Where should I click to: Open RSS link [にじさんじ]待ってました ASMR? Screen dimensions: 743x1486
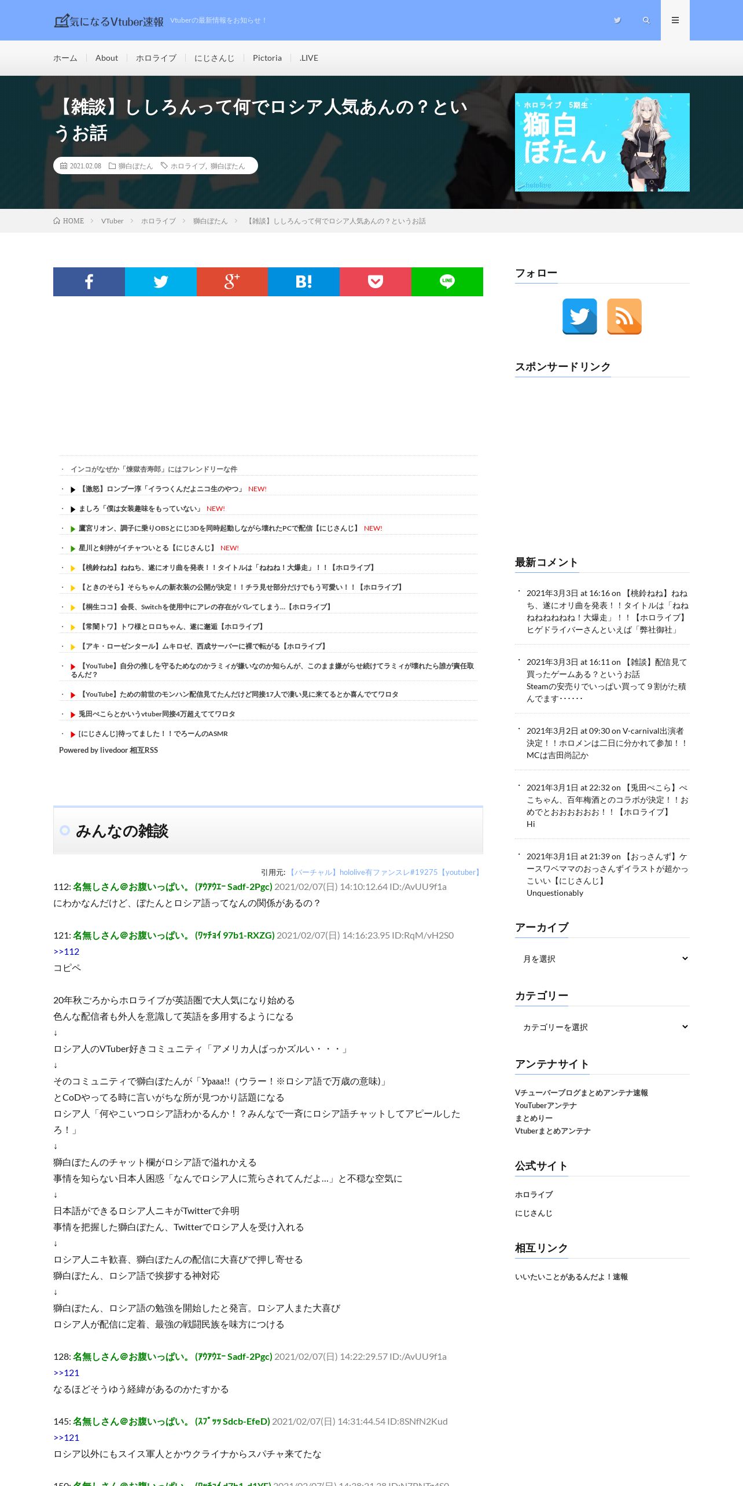153,734
